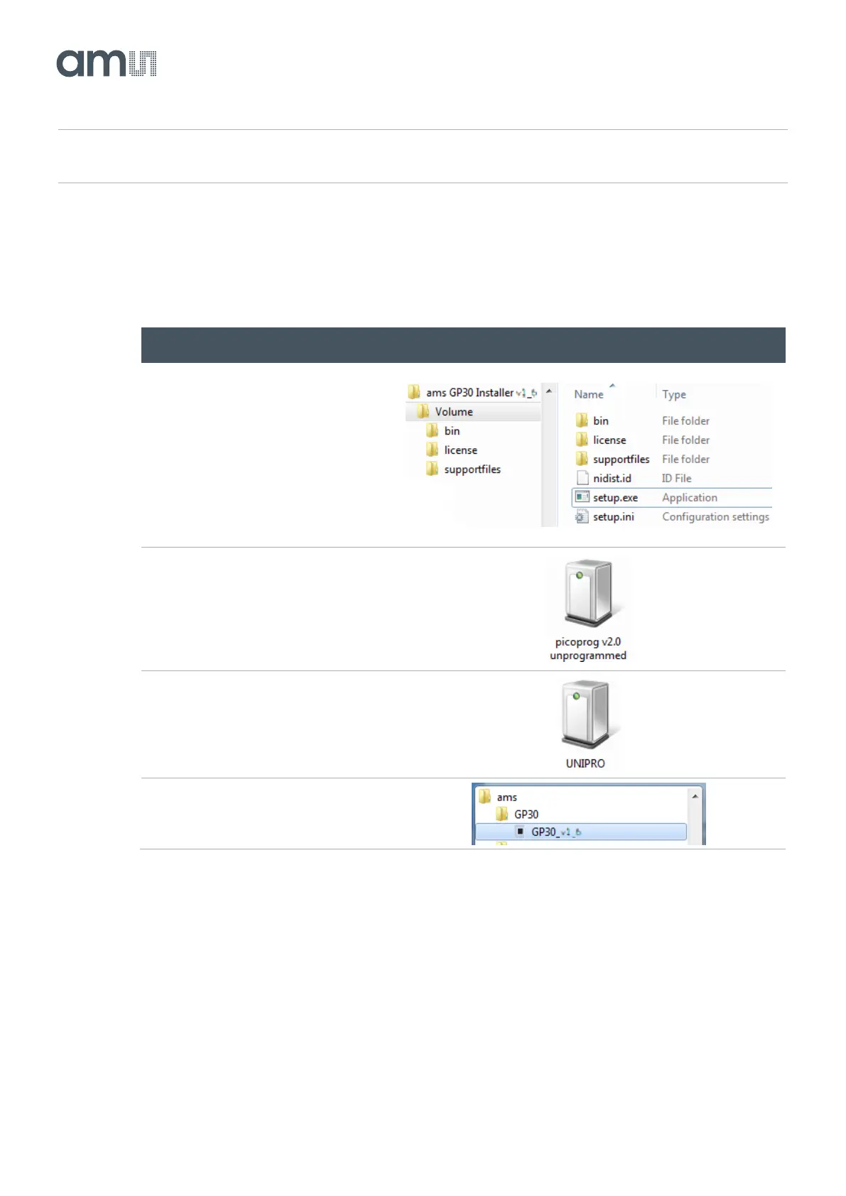
Task: Select the setup.exe application icon
Action: 582,497
